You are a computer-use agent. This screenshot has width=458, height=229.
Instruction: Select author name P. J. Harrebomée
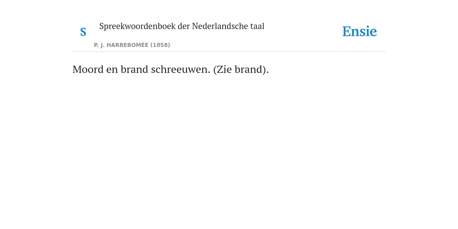tap(121, 45)
